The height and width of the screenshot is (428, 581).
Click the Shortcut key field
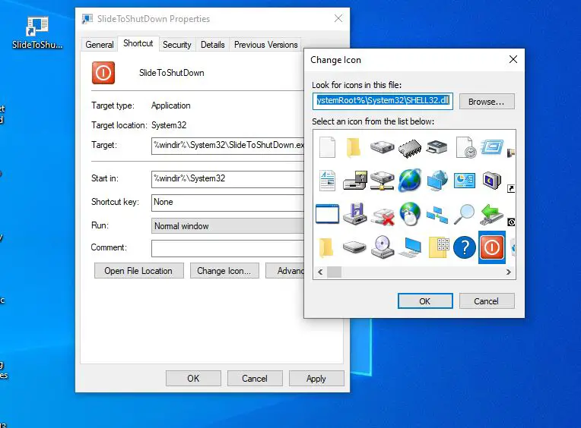pos(228,203)
